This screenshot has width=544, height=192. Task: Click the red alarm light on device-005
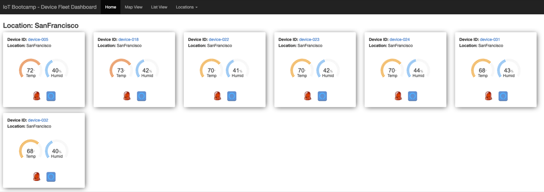coord(36,96)
